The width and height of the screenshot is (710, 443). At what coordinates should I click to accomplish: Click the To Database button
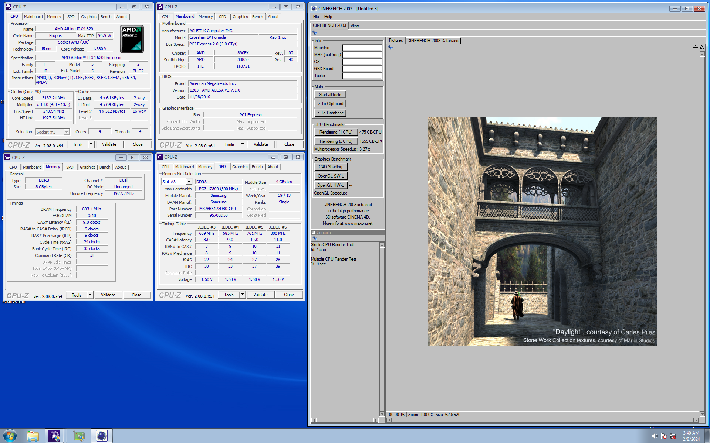pos(330,113)
